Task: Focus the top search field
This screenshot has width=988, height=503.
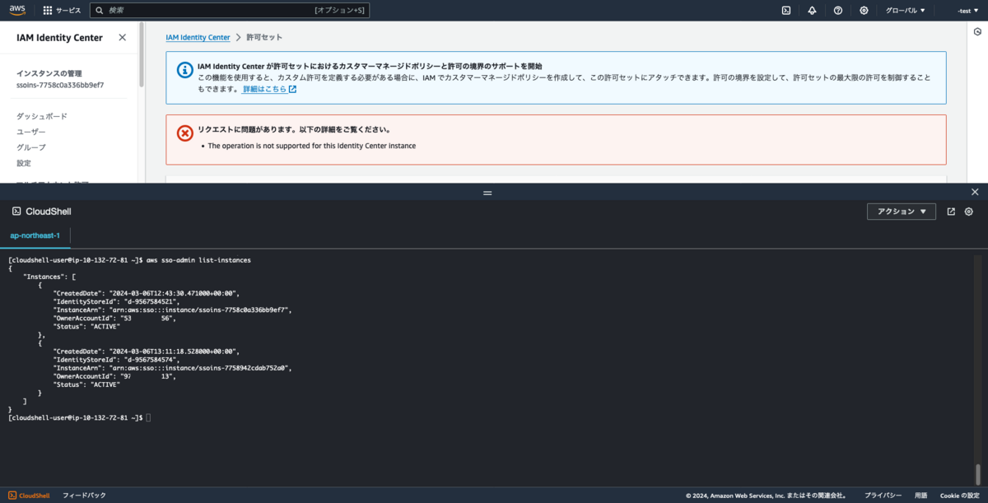Action: 229,11
